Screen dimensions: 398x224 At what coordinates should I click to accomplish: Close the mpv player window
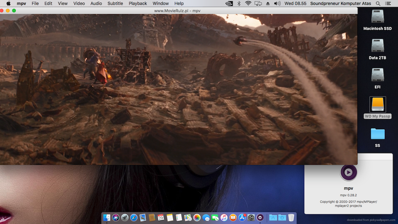[2, 11]
